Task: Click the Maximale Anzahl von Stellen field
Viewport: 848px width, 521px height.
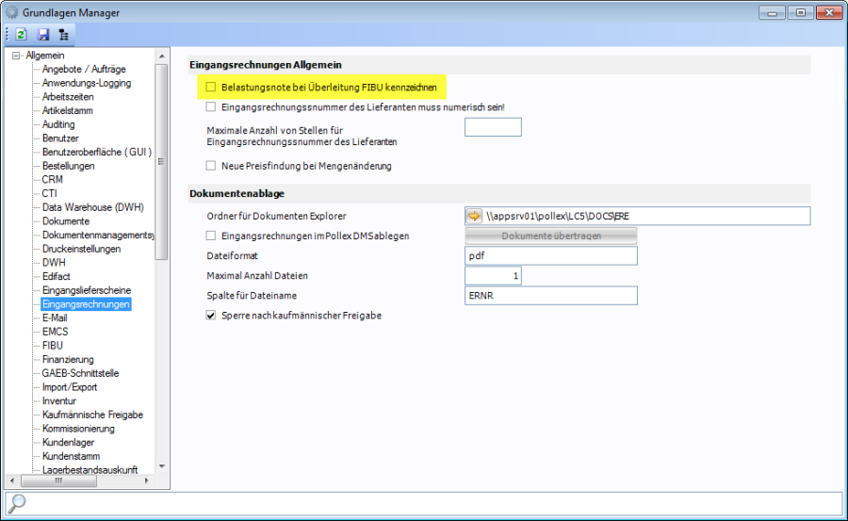Action: click(x=493, y=127)
